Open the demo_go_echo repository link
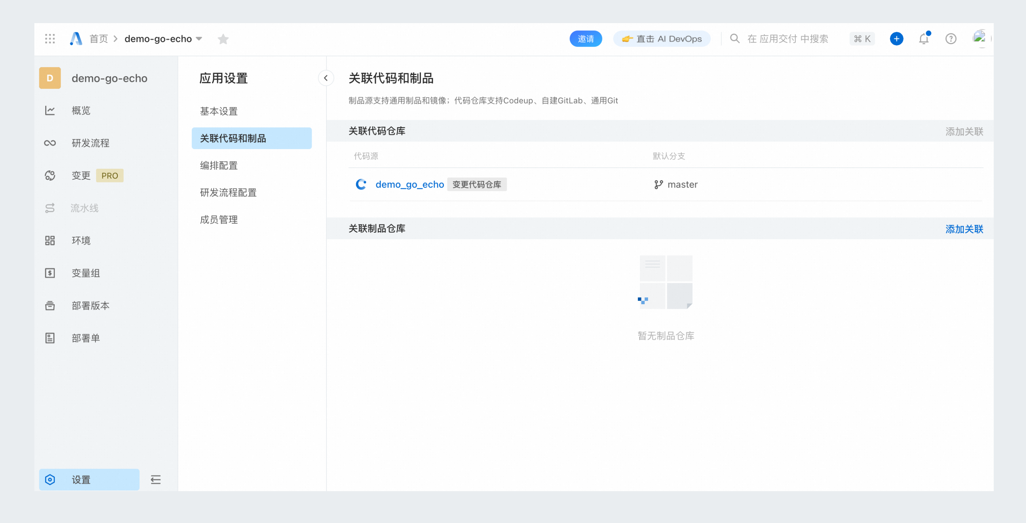1026x523 pixels. tap(410, 184)
